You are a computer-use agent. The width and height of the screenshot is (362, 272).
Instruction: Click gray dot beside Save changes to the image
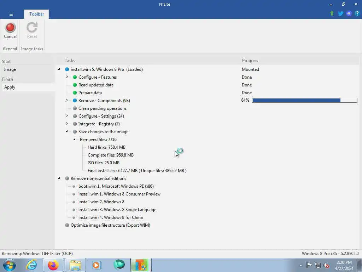[x=75, y=132]
